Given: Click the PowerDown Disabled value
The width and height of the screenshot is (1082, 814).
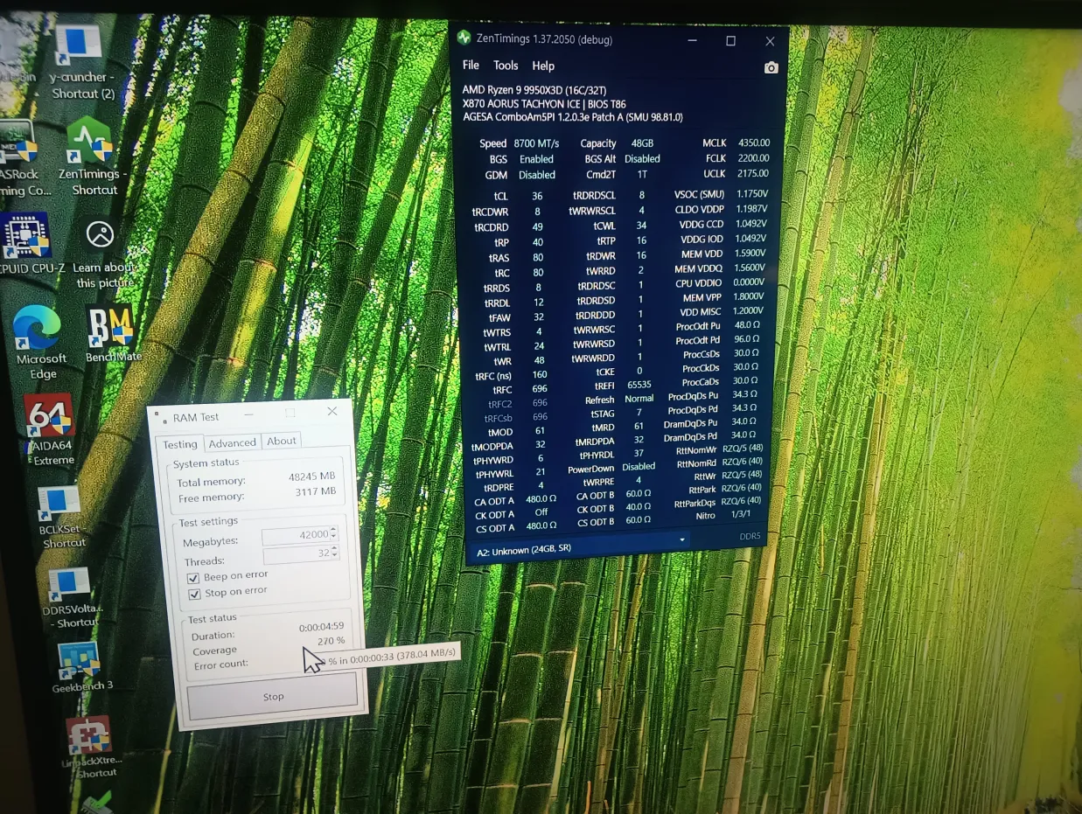Looking at the screenshot, I should [639, 467].
